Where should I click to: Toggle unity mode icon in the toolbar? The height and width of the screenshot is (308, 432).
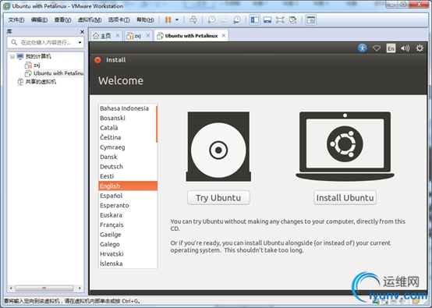293,19
